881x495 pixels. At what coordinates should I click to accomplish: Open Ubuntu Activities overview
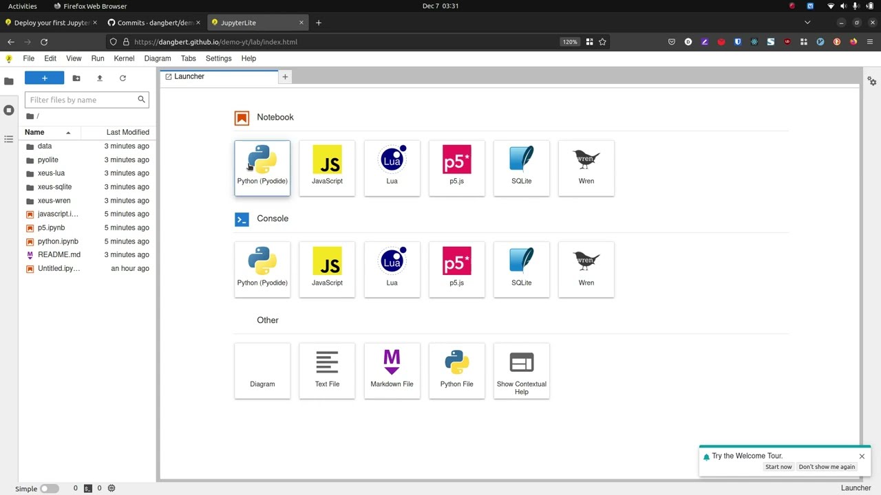(x=23, y=6)
